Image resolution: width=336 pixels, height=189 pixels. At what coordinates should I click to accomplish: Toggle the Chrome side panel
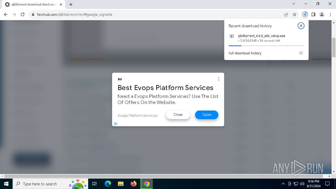[313, 14]
